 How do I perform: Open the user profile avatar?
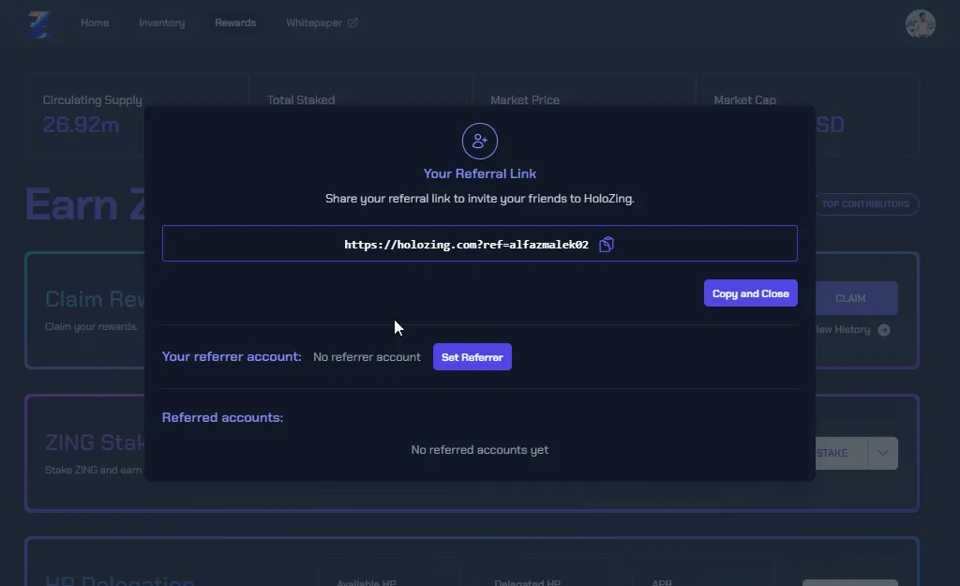coord(921,23)
